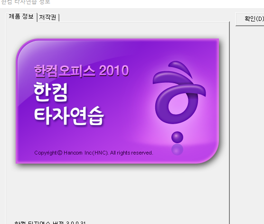
Task: Click the 한컴오피스 2010 heading text
Action: click(x=82, y=71)
